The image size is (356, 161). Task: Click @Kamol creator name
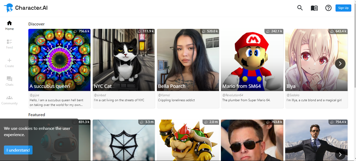tap(164, 95)
